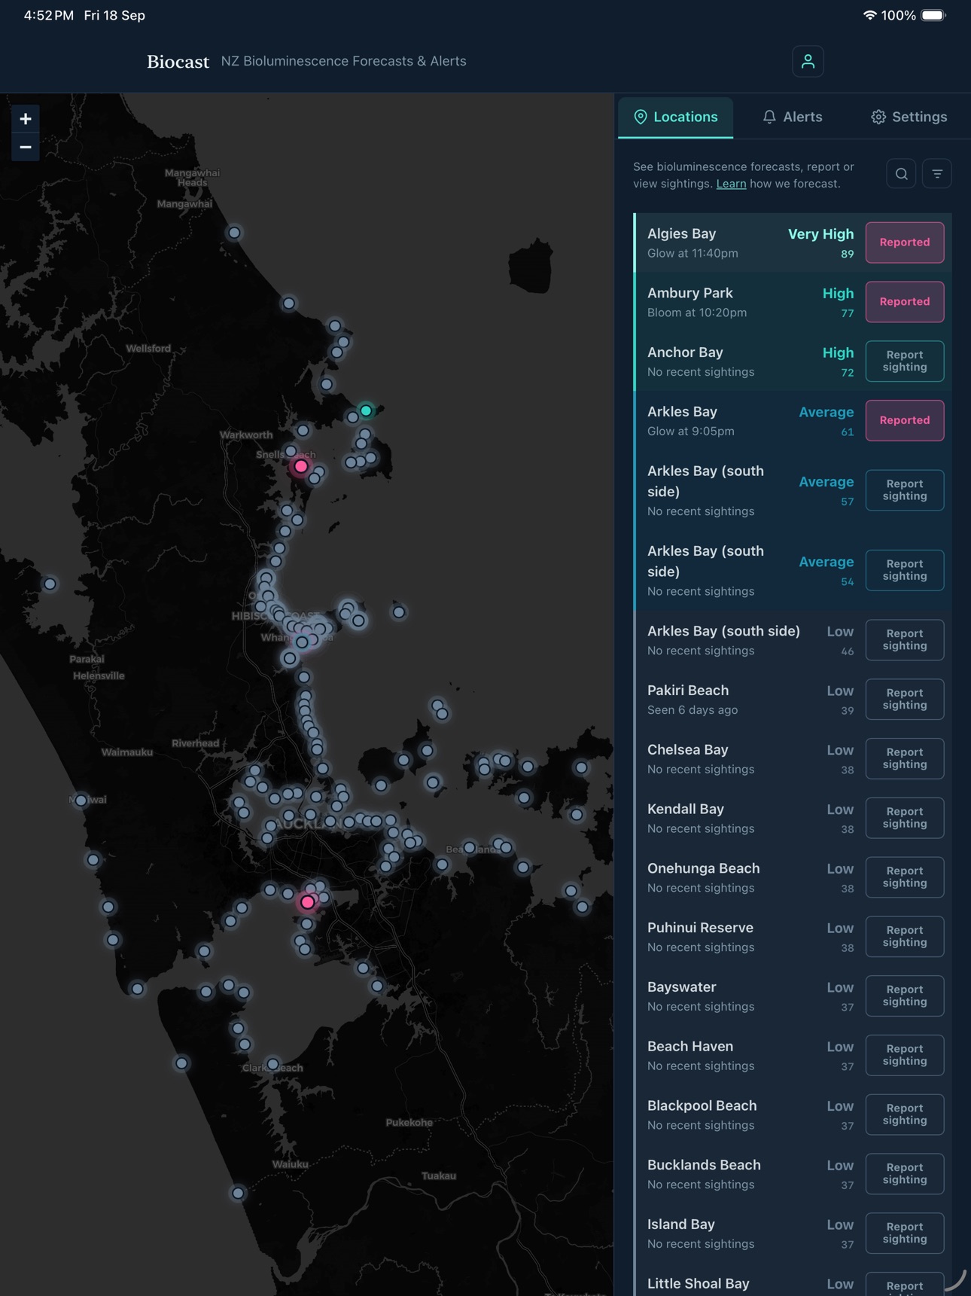The image size is (971, 1296).
Task: Tap the Wi-Fi status icon
Action: (x=869, y=15)
